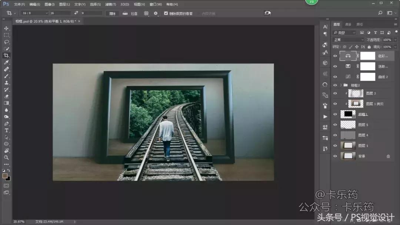The image size is (400, 225).
Task: Toggle visibility of 图层 3
Action: click(x=334, y=93)
